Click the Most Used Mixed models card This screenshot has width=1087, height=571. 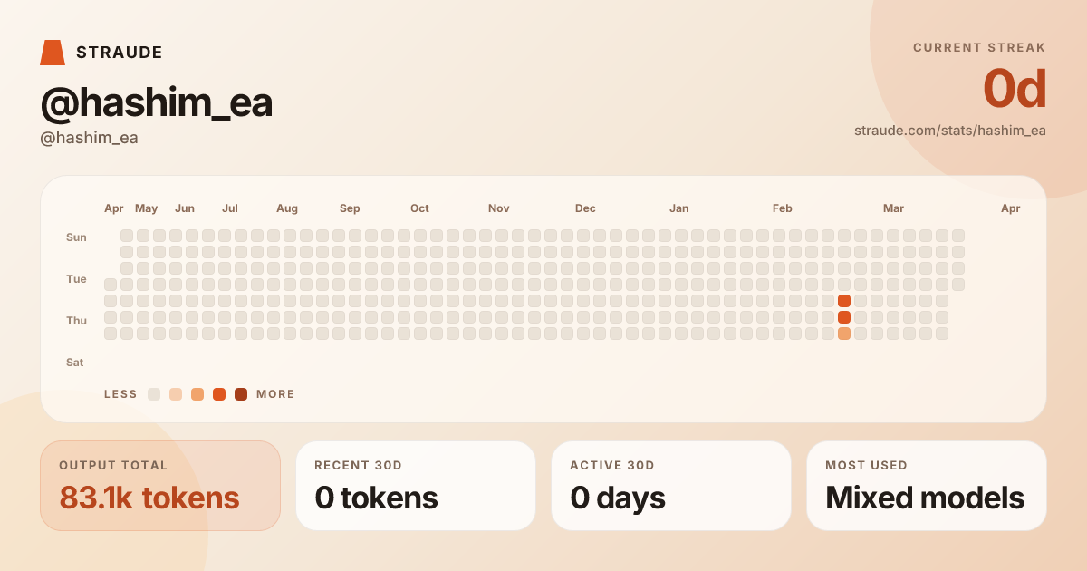[x=927, y=486]
